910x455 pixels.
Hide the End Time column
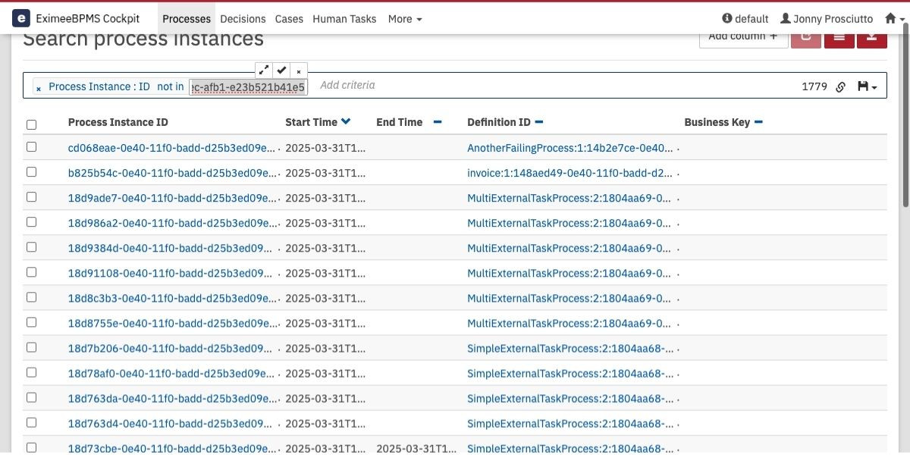point(438,122)
